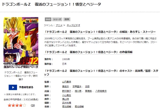
Task: Open the アニメ genre link
Action: [x=59, y=25]
